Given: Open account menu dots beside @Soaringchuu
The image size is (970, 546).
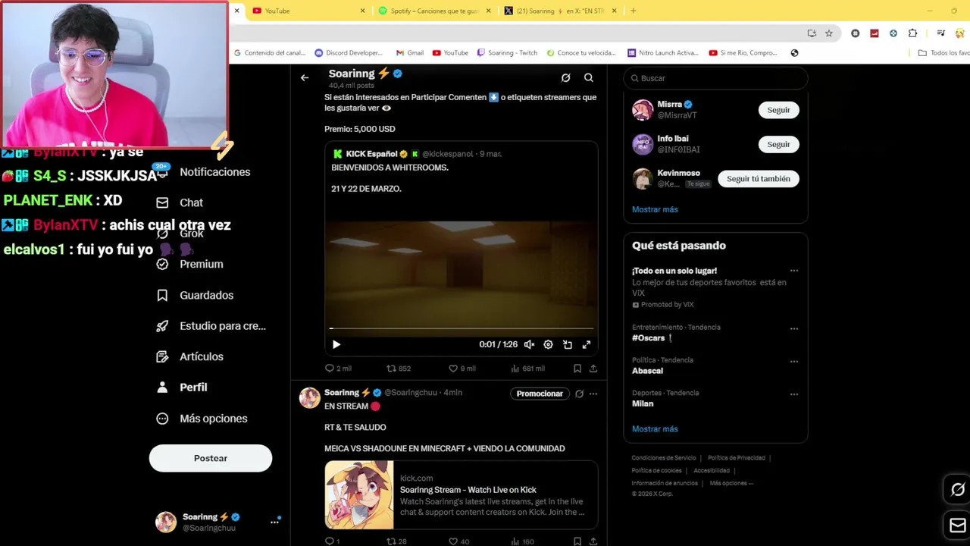Looking at the screenshot, I should click(274, 522).
